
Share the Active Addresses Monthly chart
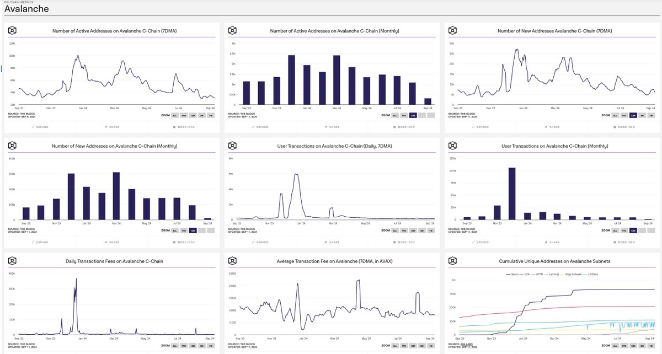click(x=332, y=127)
